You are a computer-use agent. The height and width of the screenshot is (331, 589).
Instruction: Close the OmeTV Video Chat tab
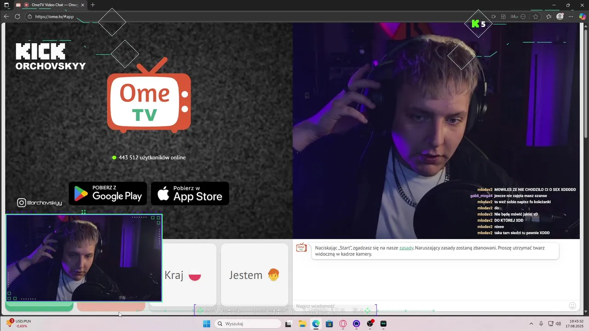83,5
